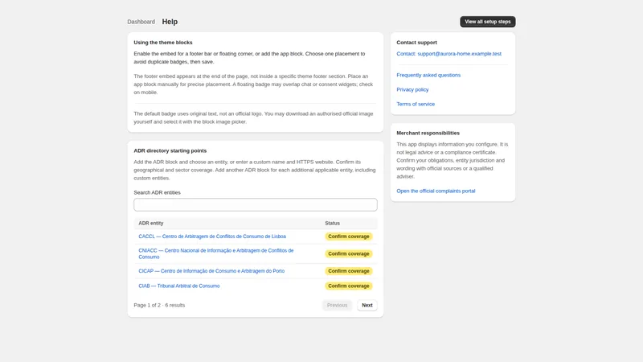This screenshot has height=362, width=643.
Task: Click the ADR entity column header
Action: (151, 224)
